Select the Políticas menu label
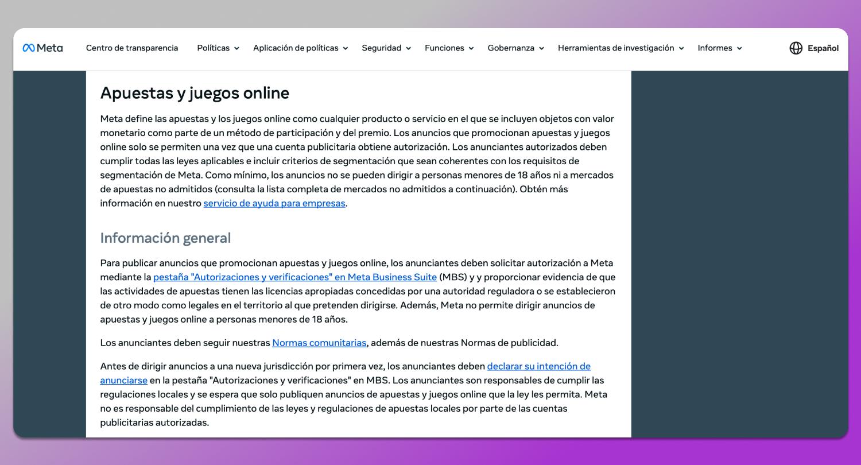This screenshot has height=465, width=861. pyautogui.click(x=213, y=48)
